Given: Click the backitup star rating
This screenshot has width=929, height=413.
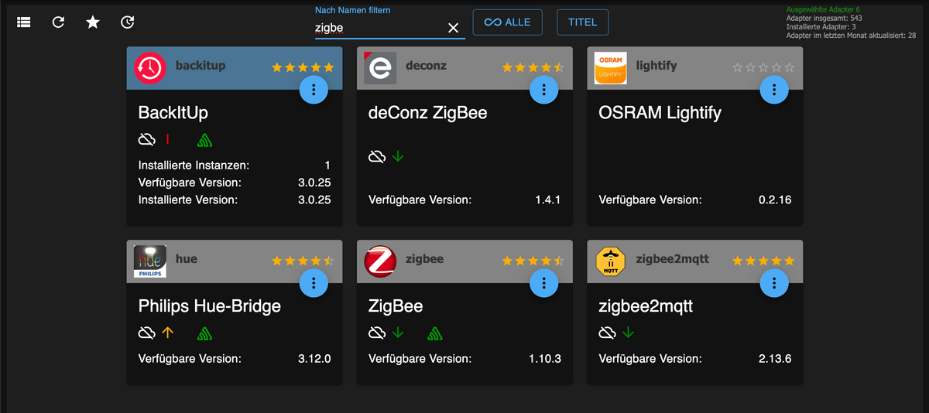Looking at the screenshot, I should click(x=303, y=67).
